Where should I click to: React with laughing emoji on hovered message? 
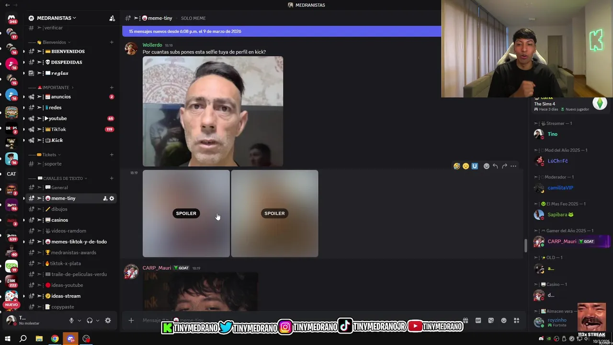point(457,166)
